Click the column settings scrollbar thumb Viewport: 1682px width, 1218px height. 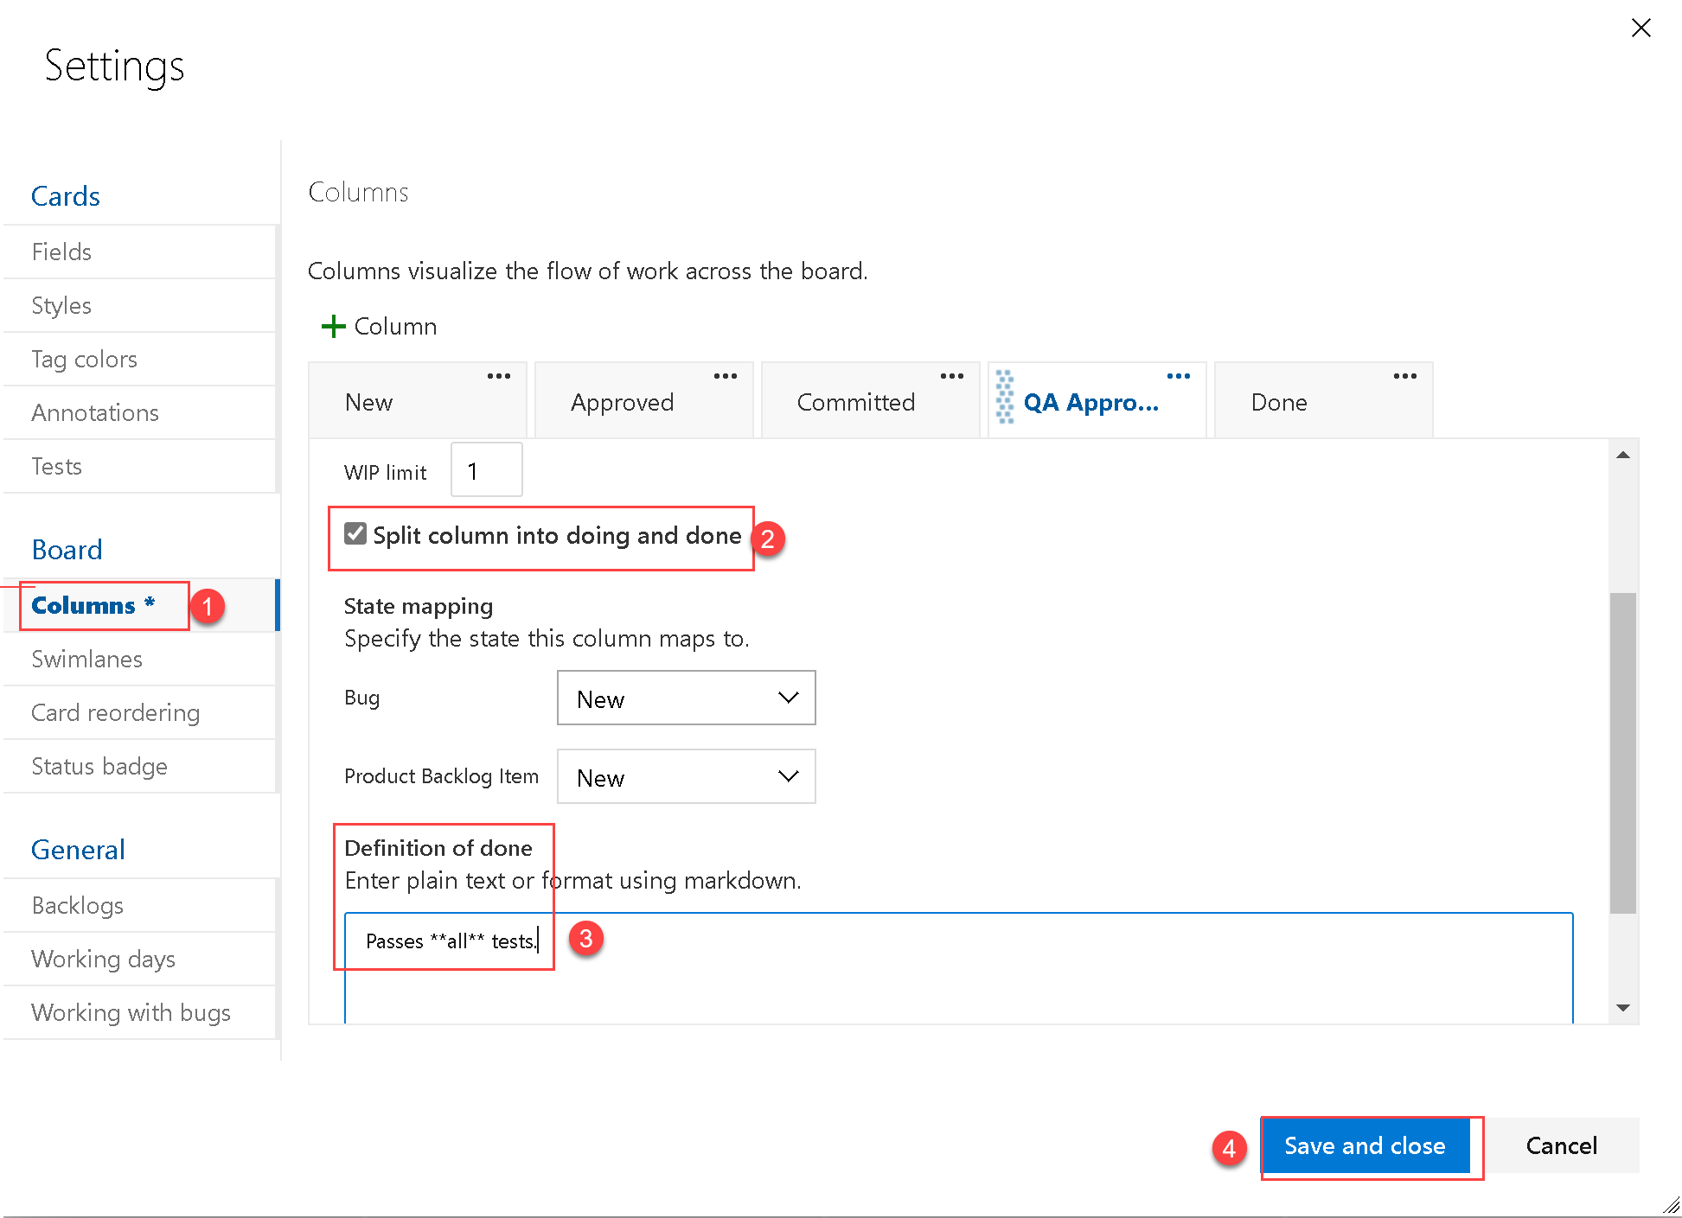(1622, 752)
